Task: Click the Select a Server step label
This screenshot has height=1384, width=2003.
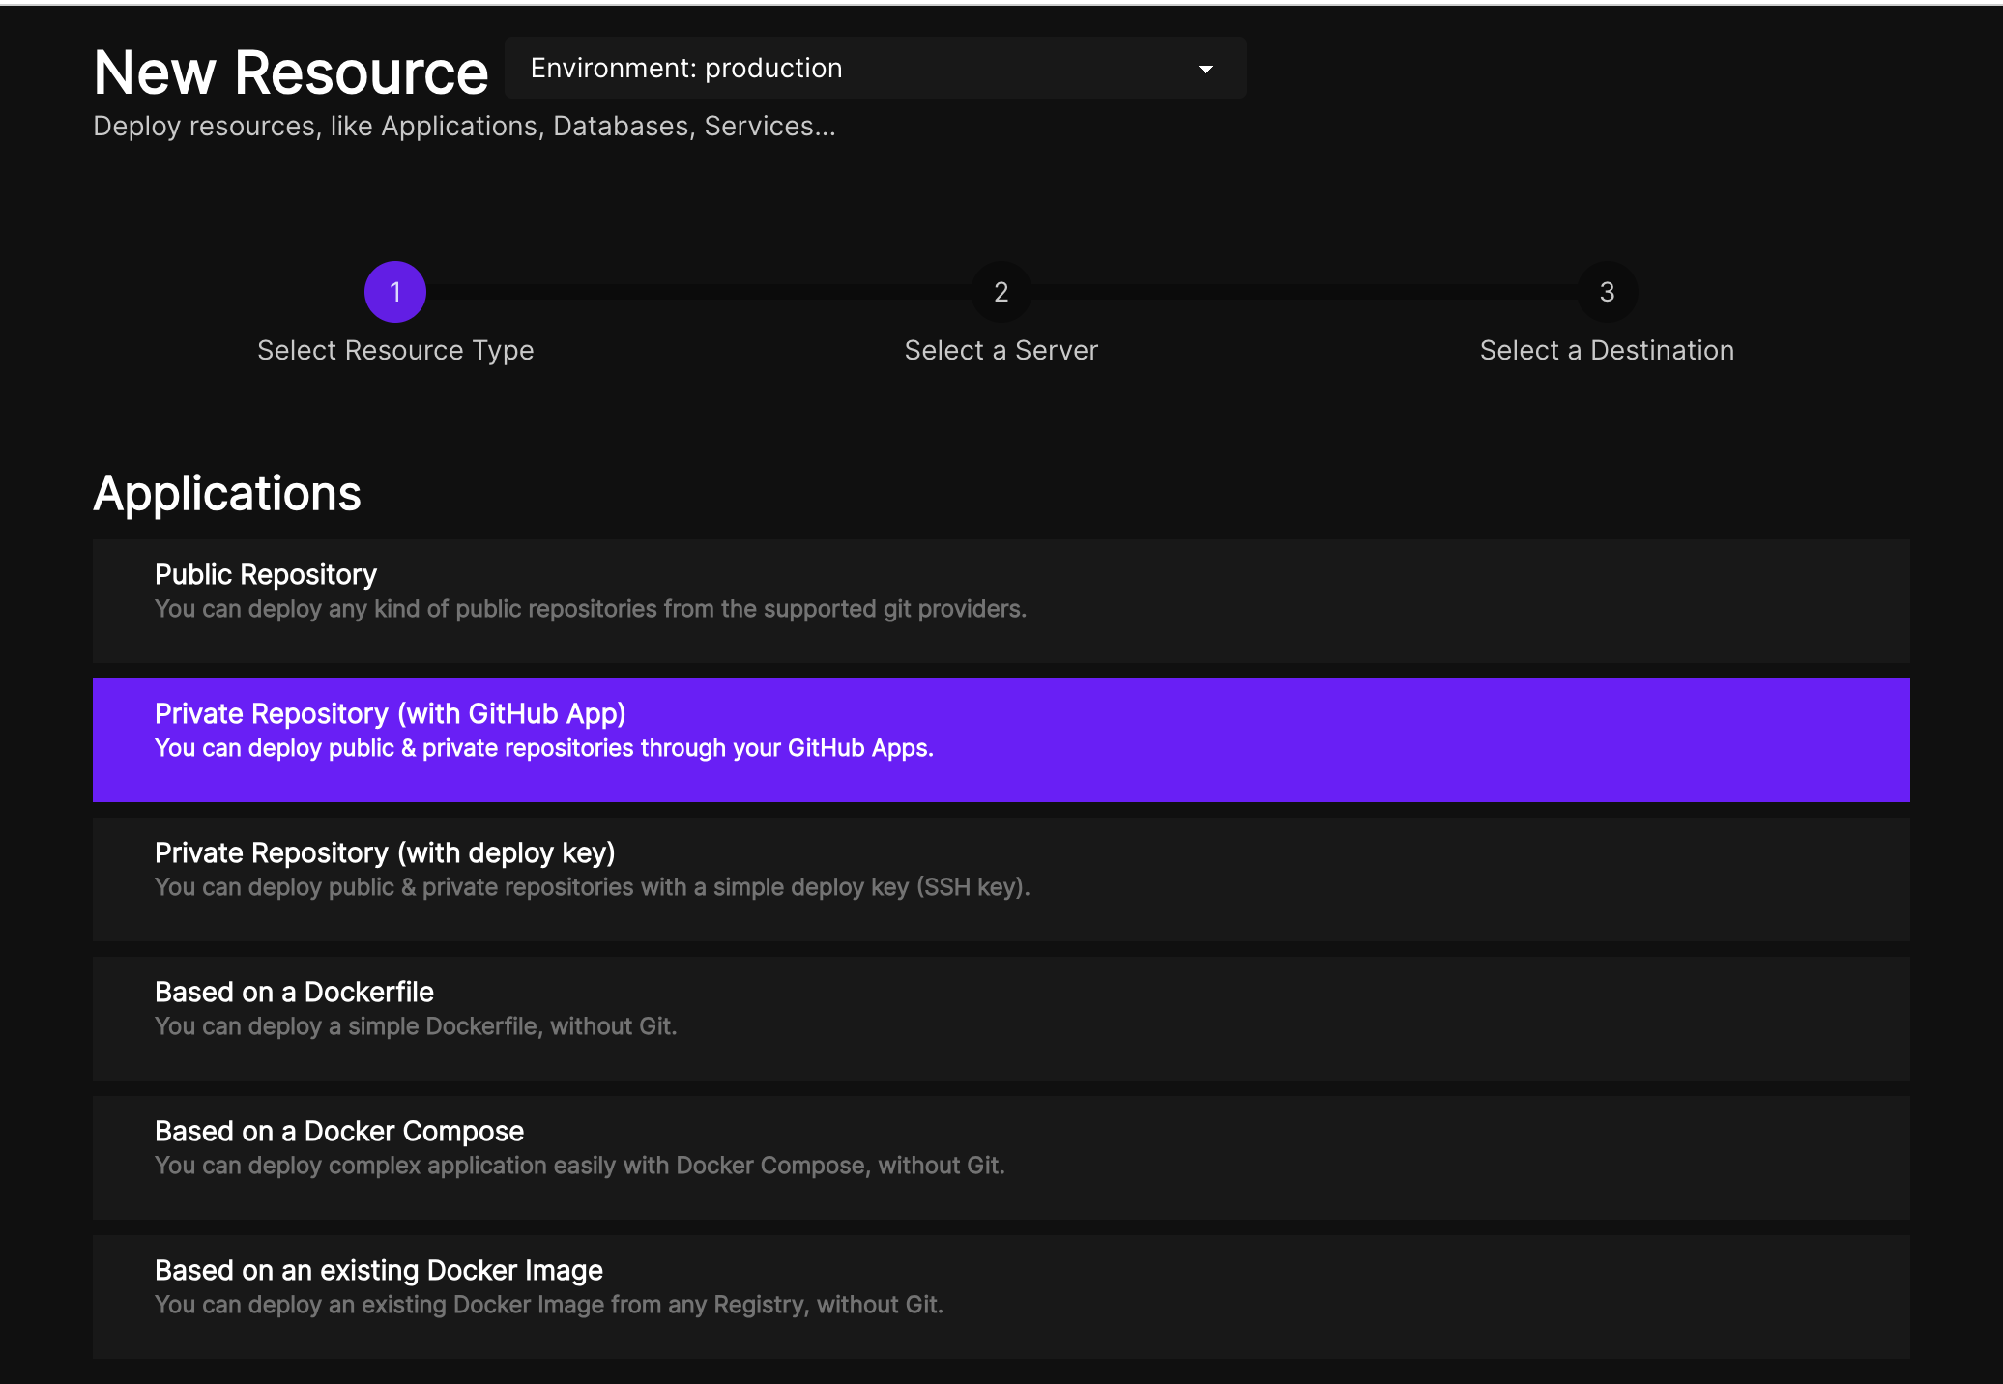Action: click(1001, 350)
